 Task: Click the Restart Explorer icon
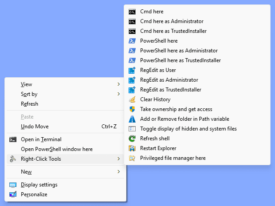click(x=132, y=148)
